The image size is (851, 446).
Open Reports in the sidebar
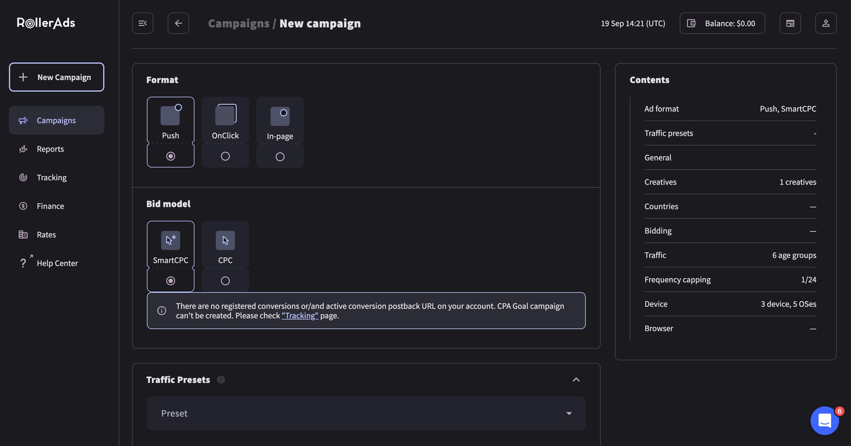click(x=50, y=149)
